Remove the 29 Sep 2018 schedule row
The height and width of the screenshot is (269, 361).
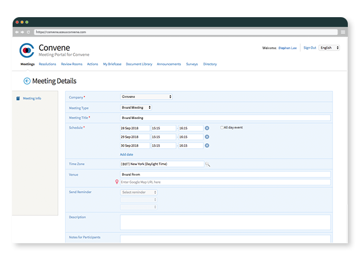(207, 137)
